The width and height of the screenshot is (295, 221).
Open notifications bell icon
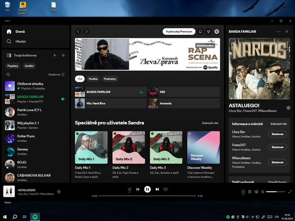201,32
